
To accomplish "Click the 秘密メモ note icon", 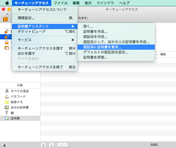I will 7,102.
